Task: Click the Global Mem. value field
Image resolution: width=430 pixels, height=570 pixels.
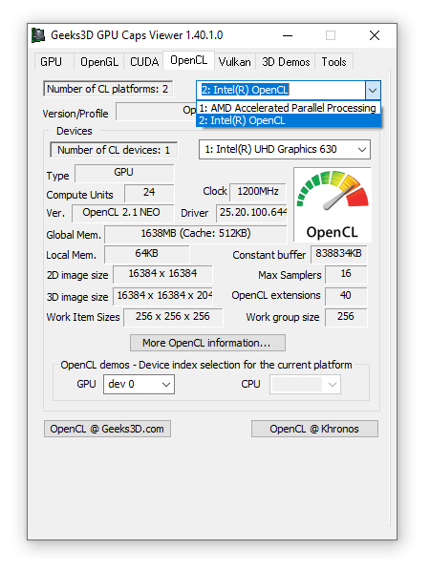Action: (x=196, y=234)
